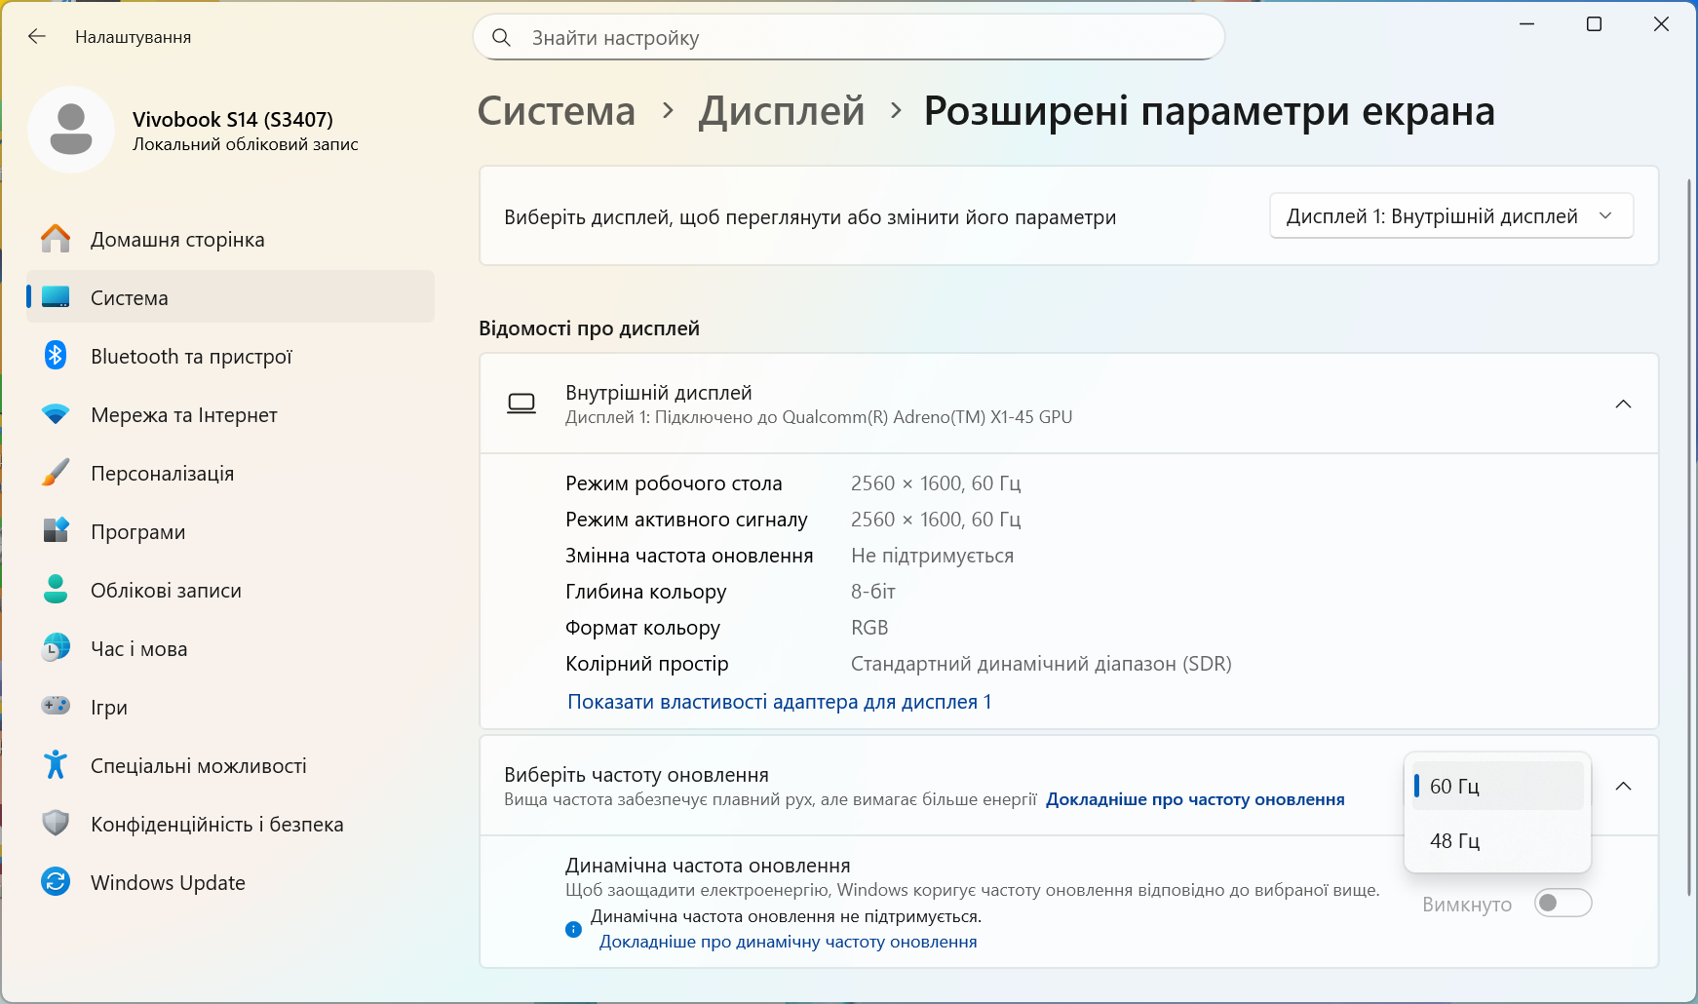This screenshot has height=1004, width=1698.
Task: Click the Accounts person icon
Action: point(56,590)
